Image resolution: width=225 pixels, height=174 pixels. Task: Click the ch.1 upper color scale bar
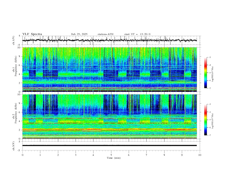click(205, 73)
